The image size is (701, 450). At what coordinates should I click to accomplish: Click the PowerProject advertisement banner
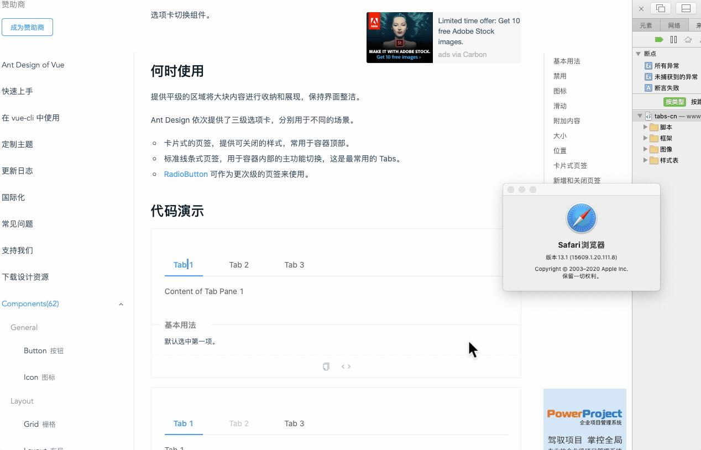pos(585,419)
